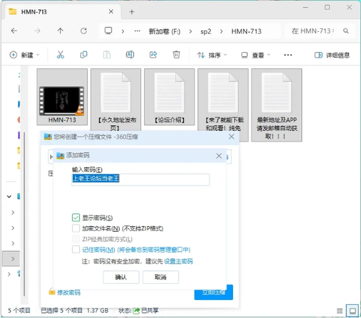Click the 输入密码 text field
The height and width of the screenshot is (318, 361).
(x=140, y=179)
